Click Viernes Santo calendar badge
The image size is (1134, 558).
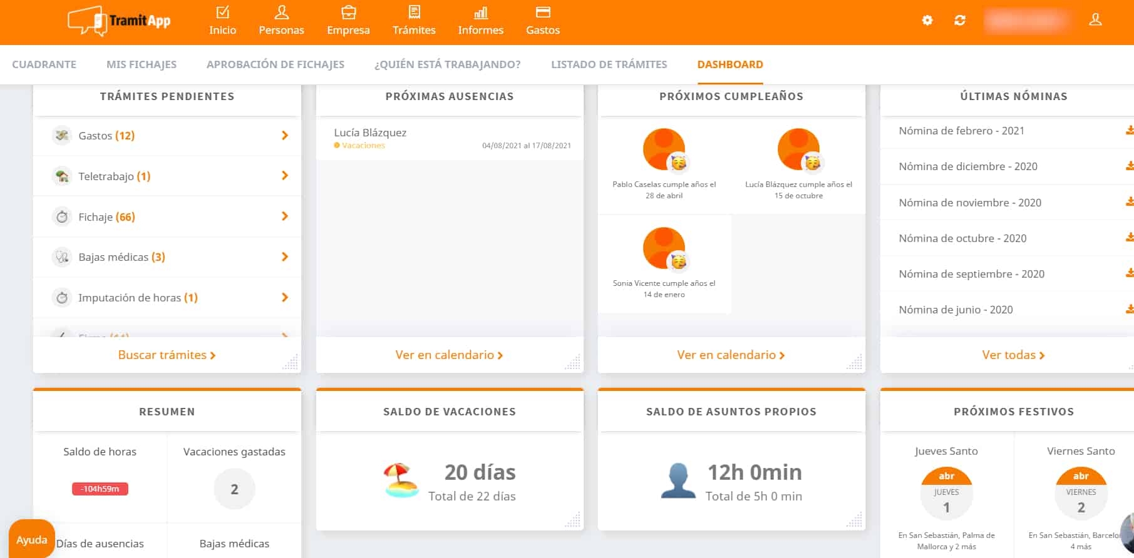[x=1081, y=494]
